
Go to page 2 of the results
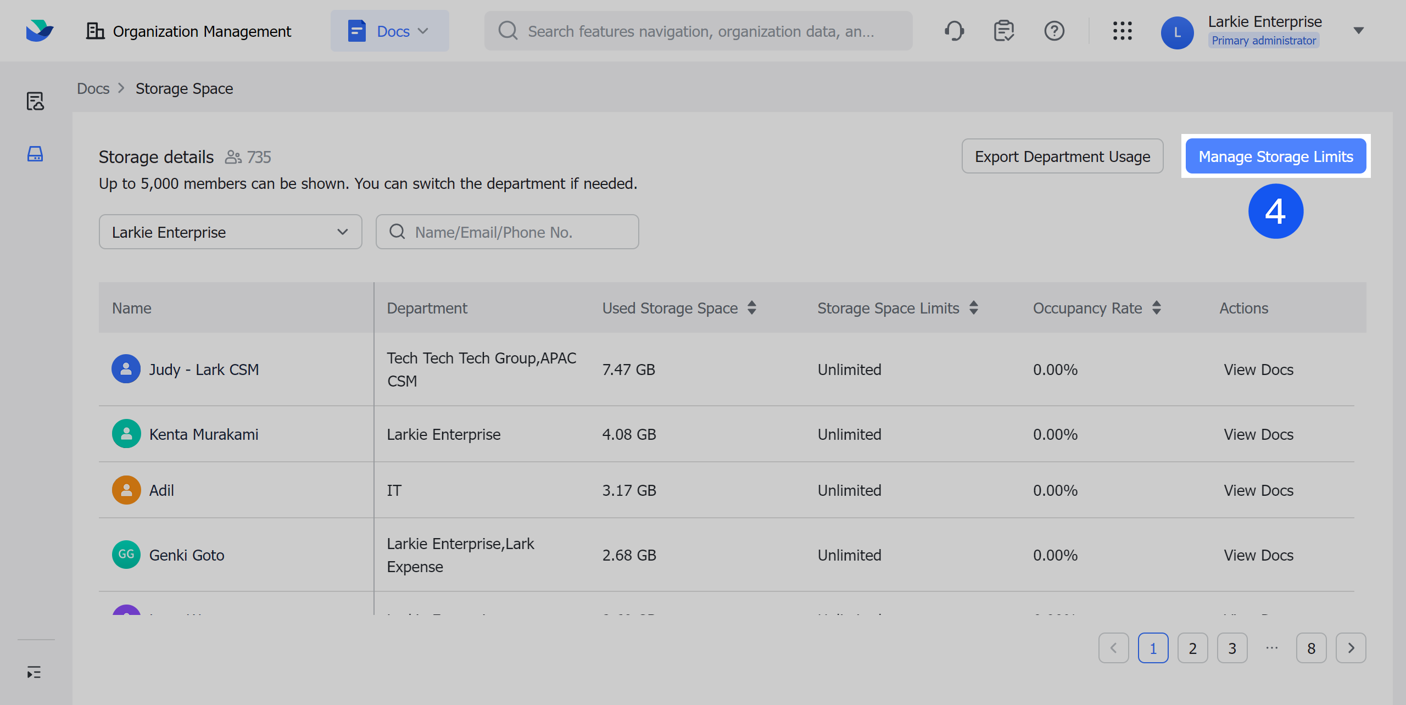1192,648
